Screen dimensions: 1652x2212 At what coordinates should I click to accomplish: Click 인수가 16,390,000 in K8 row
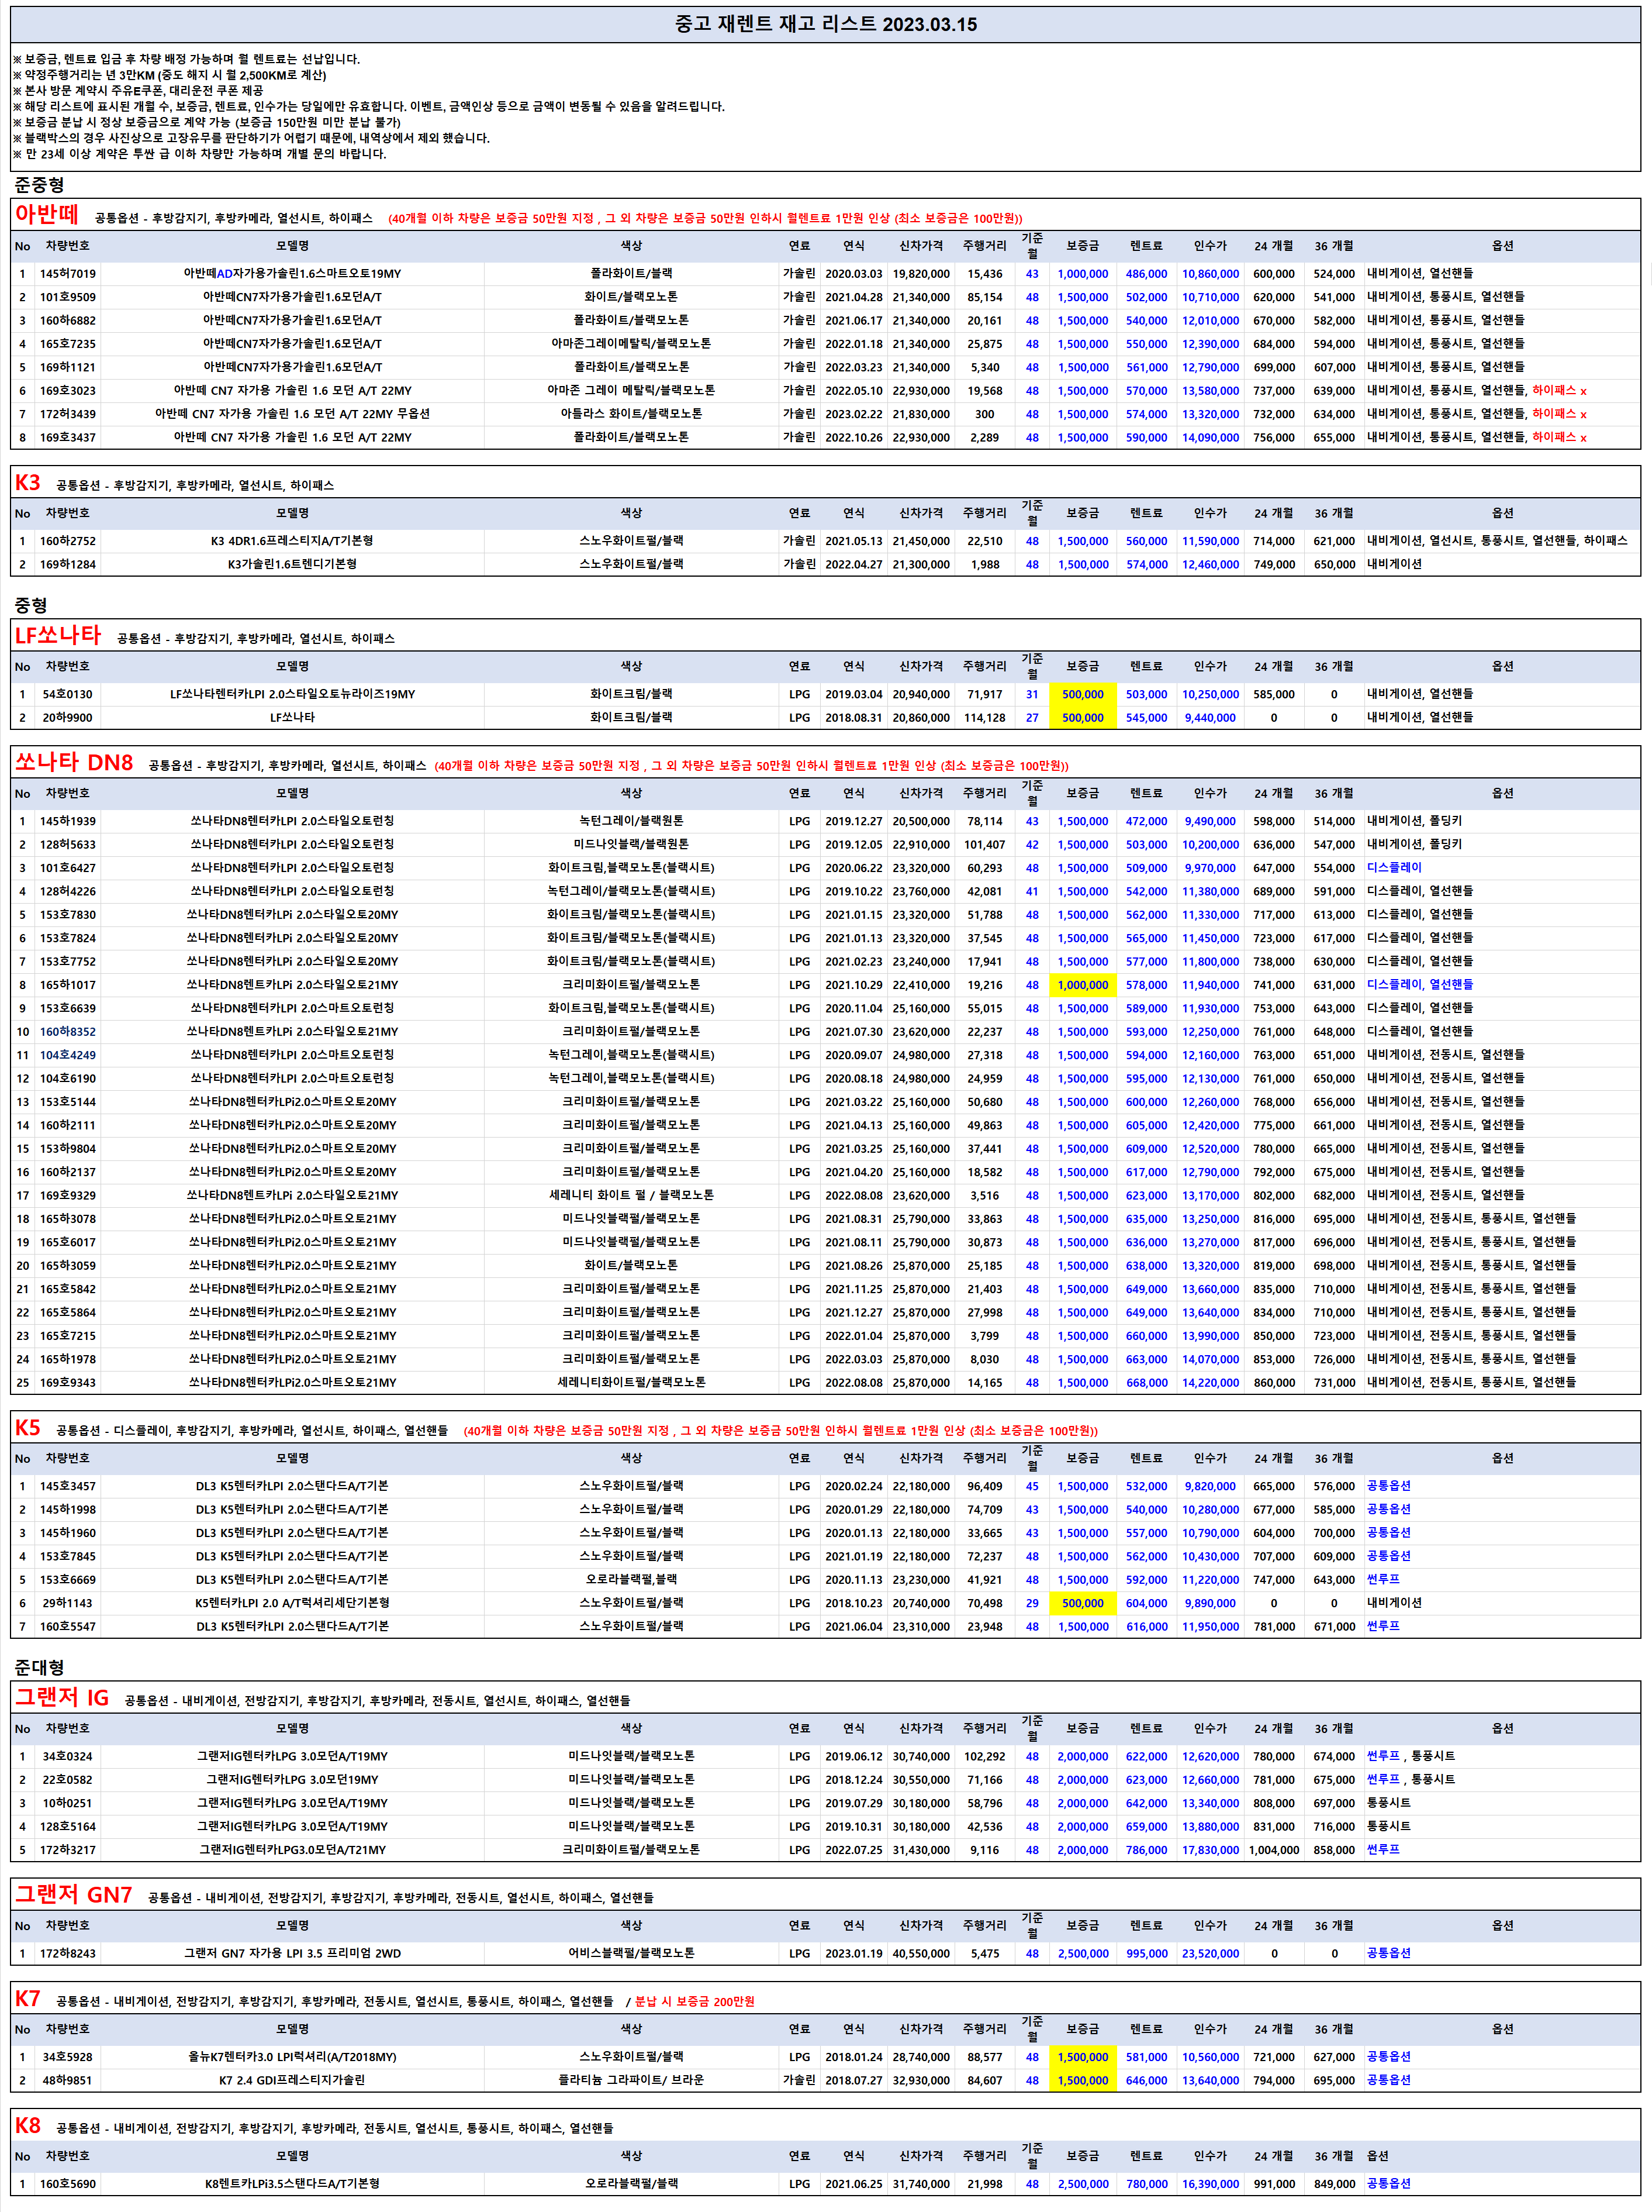[1210, 2184]
